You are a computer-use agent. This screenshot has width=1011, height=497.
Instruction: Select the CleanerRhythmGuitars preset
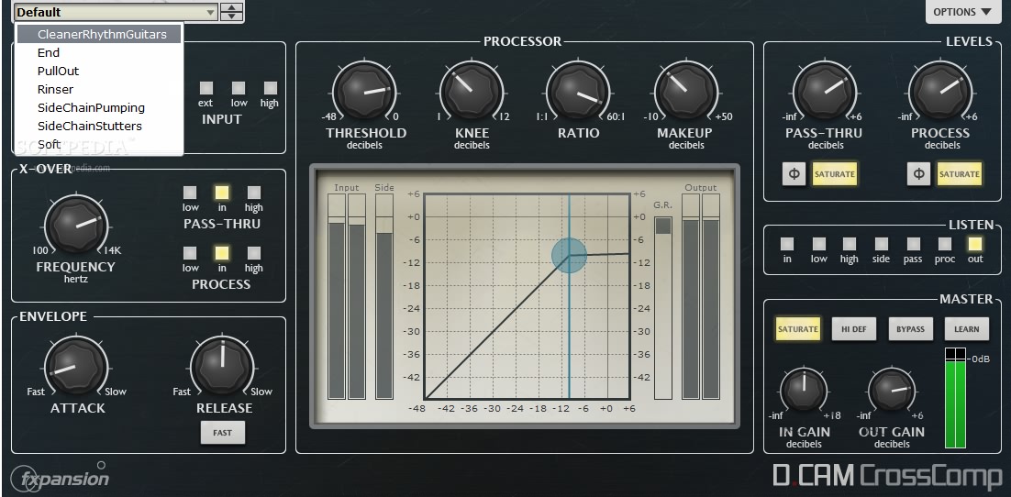100,34
